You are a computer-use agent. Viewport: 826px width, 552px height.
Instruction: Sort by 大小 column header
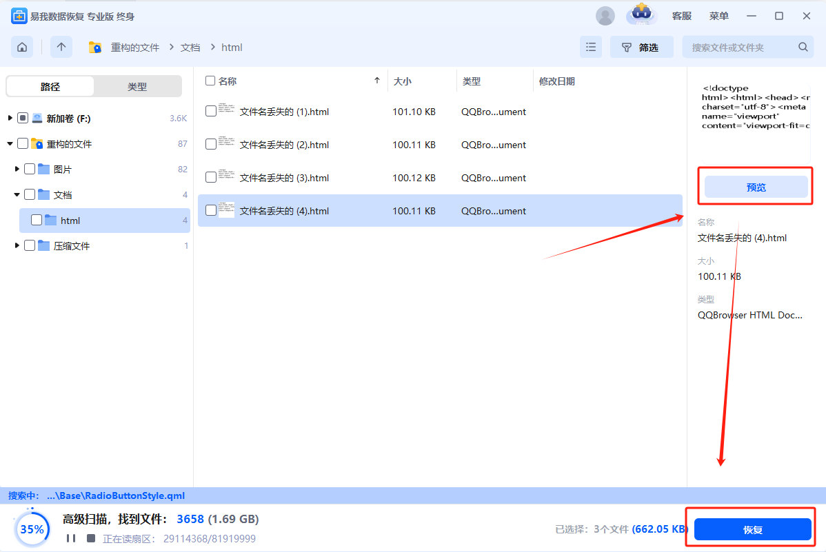tap(403, 81)
